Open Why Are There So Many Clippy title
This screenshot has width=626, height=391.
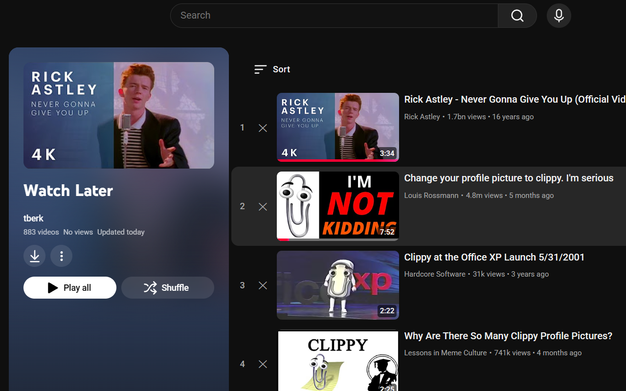click(x=508, y=336)
